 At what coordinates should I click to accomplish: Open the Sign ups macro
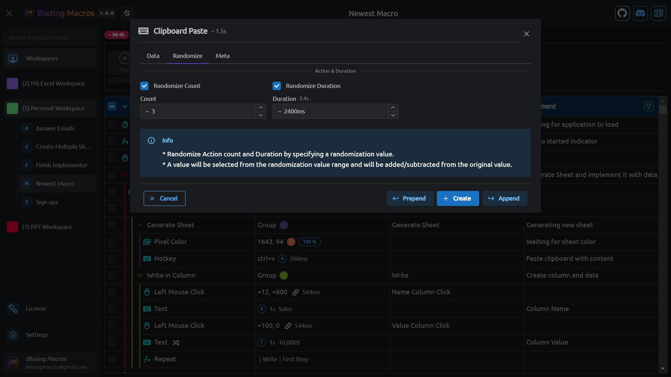(x=57, y=202)
